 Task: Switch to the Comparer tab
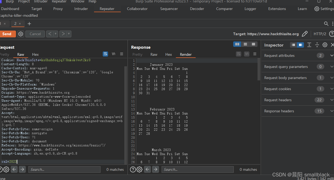coord(224,9)
